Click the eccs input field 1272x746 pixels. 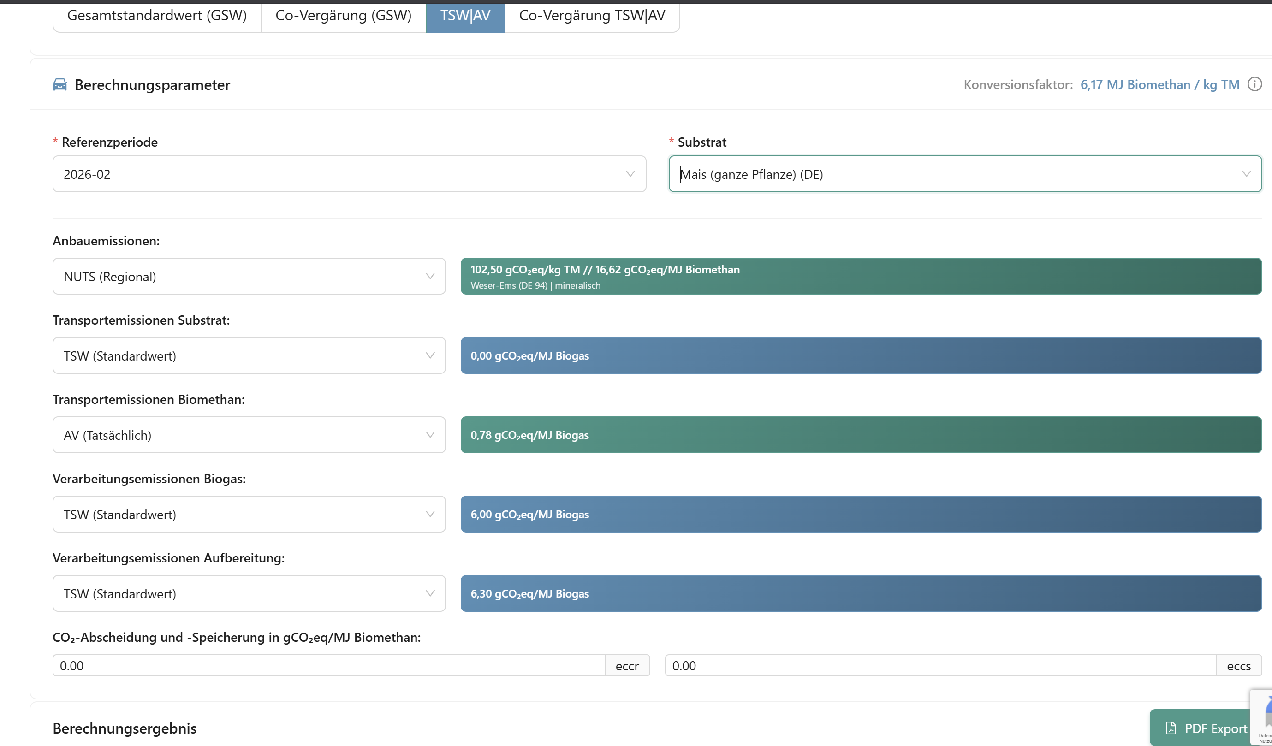[x=940, y=666]
